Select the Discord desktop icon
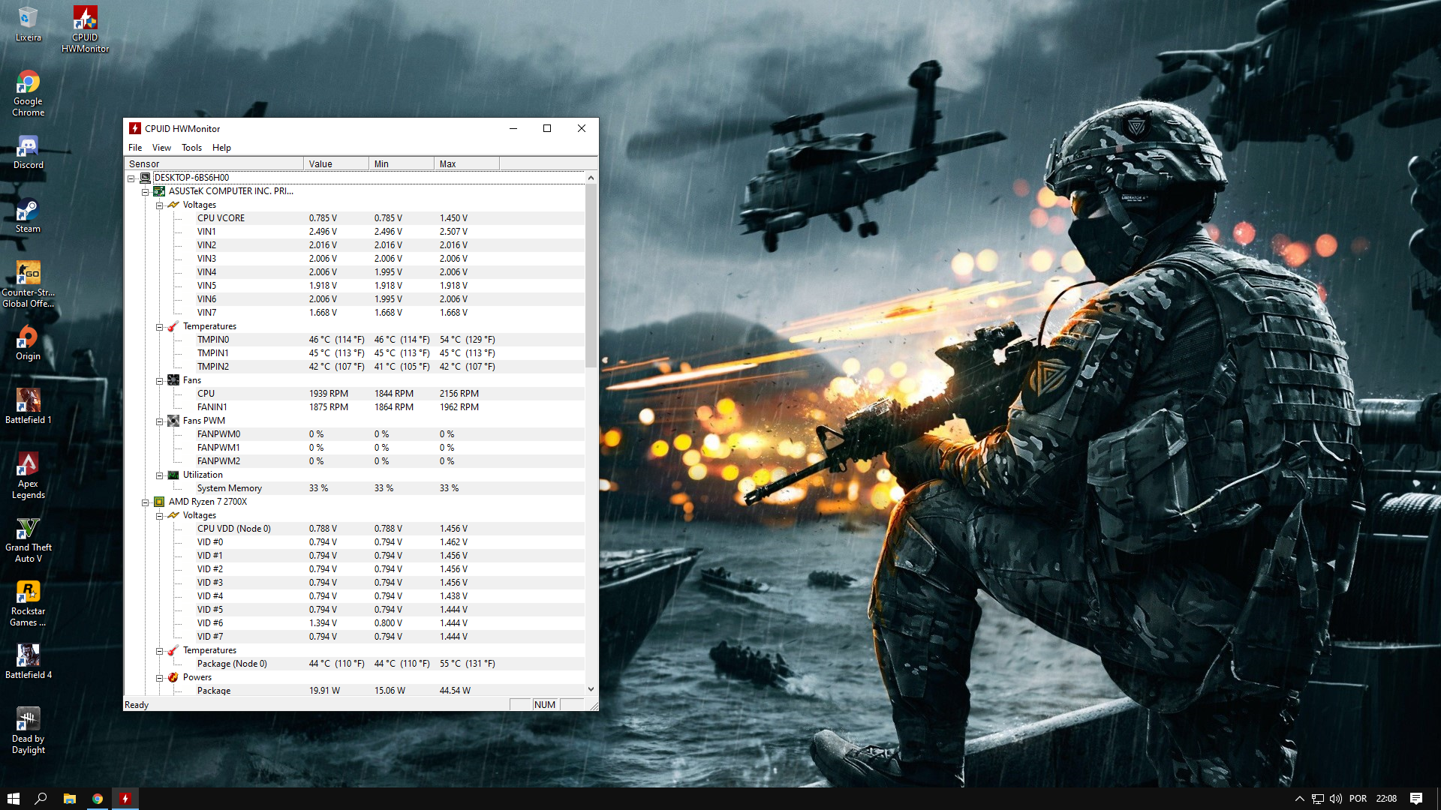The height and width of the screenshot is (810, 1441). pyautogui.click(x=28, y=151)
